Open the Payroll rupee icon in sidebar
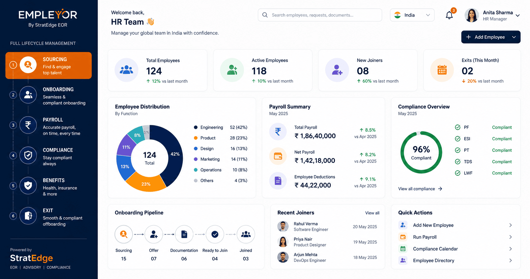 point(28,125)
